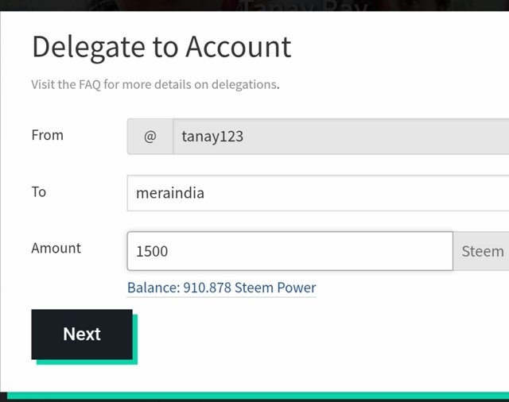
Task: Select the Balance 910.878 Steem Power link
Action: 221,288
